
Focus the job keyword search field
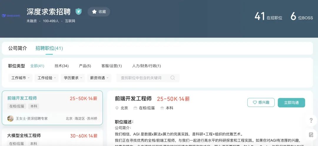[148, 78]
